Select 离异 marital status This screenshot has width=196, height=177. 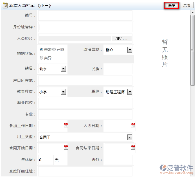(x=41, y=58)
